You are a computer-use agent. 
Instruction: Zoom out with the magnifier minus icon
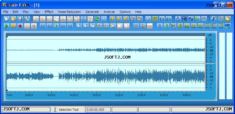point(86,26)
